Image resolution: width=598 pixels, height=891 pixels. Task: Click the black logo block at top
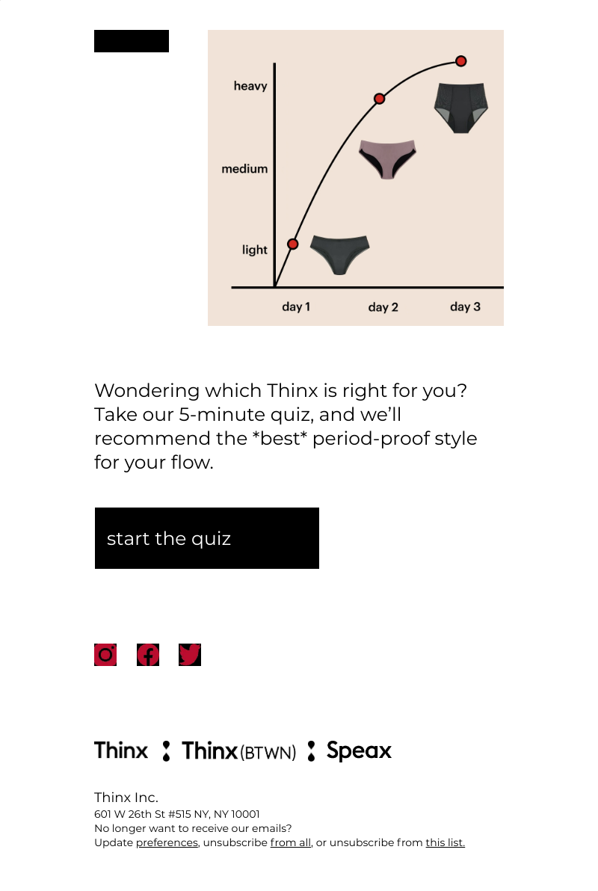tap(132, 41)
